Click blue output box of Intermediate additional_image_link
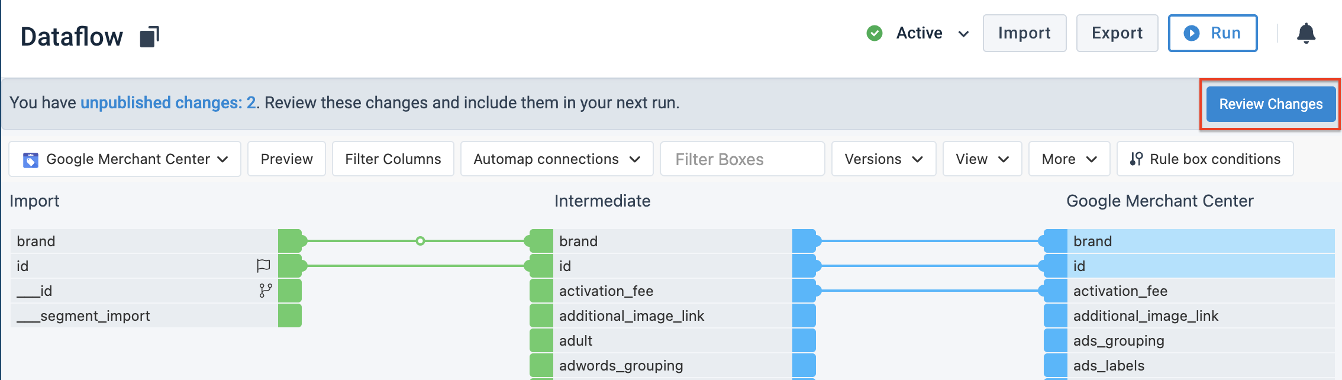This screenshot has height=380, width=1342. click(804, 315)
